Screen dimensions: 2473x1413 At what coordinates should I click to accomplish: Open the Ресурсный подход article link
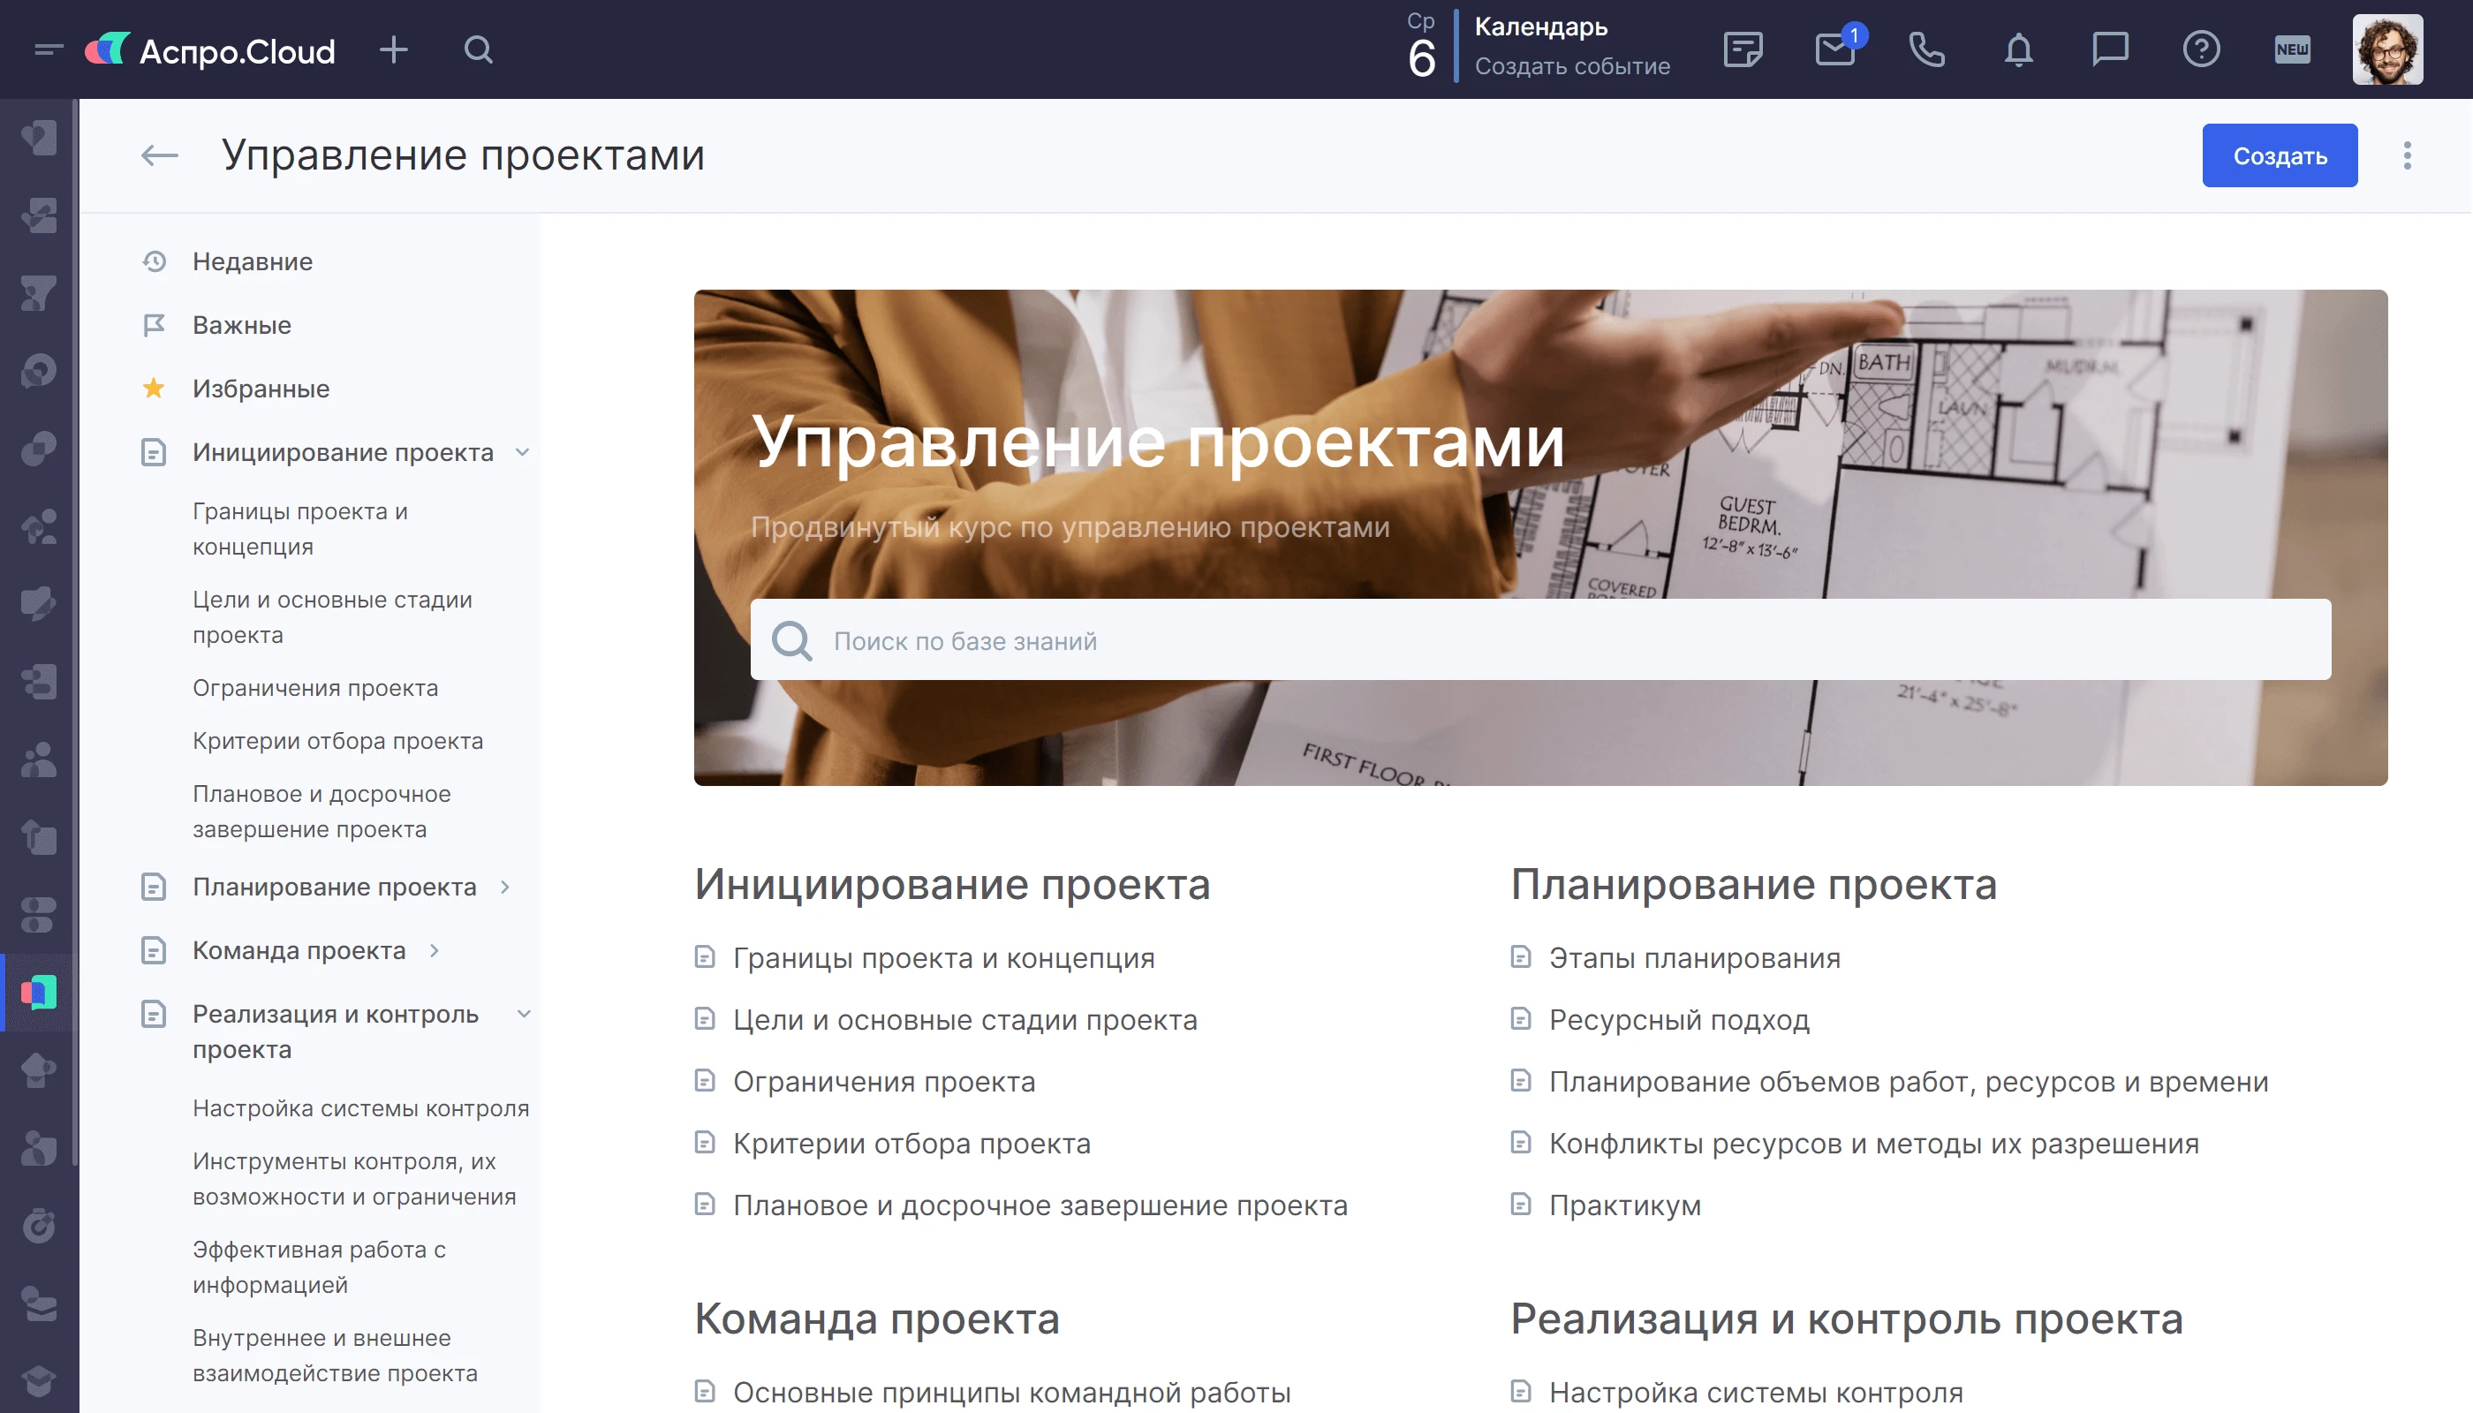(x=1678, y=1020)
